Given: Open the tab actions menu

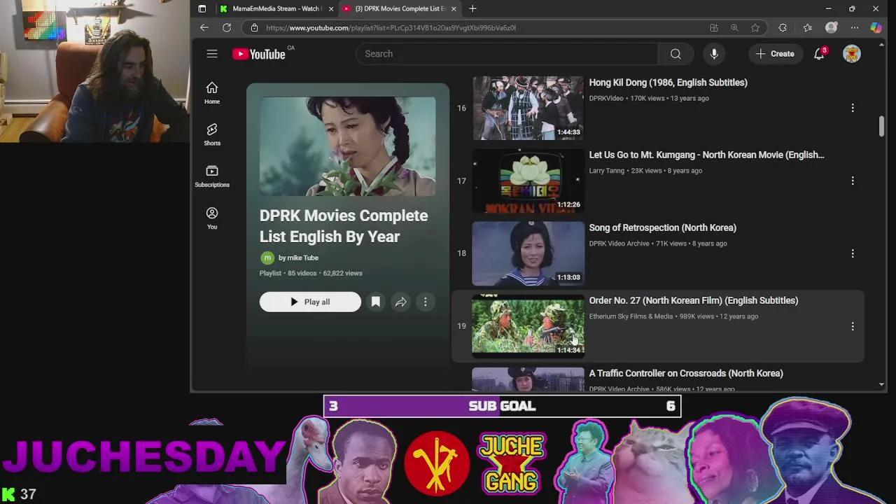Looking at the screenshot, I should coord(202,8).
